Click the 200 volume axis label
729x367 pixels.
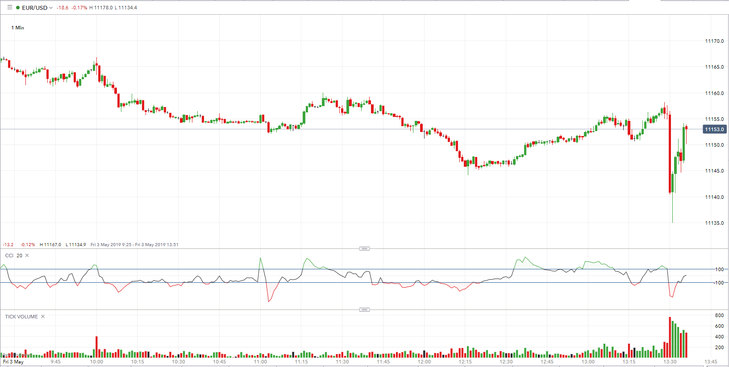(x=719, y=347)
